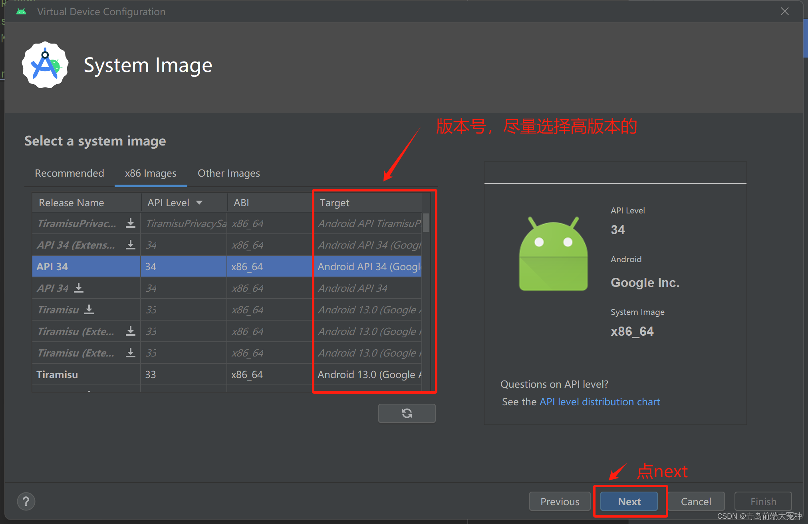Open the API level distribution chart link
Viewport: 808px width, 524px height.
pos(600,402)
